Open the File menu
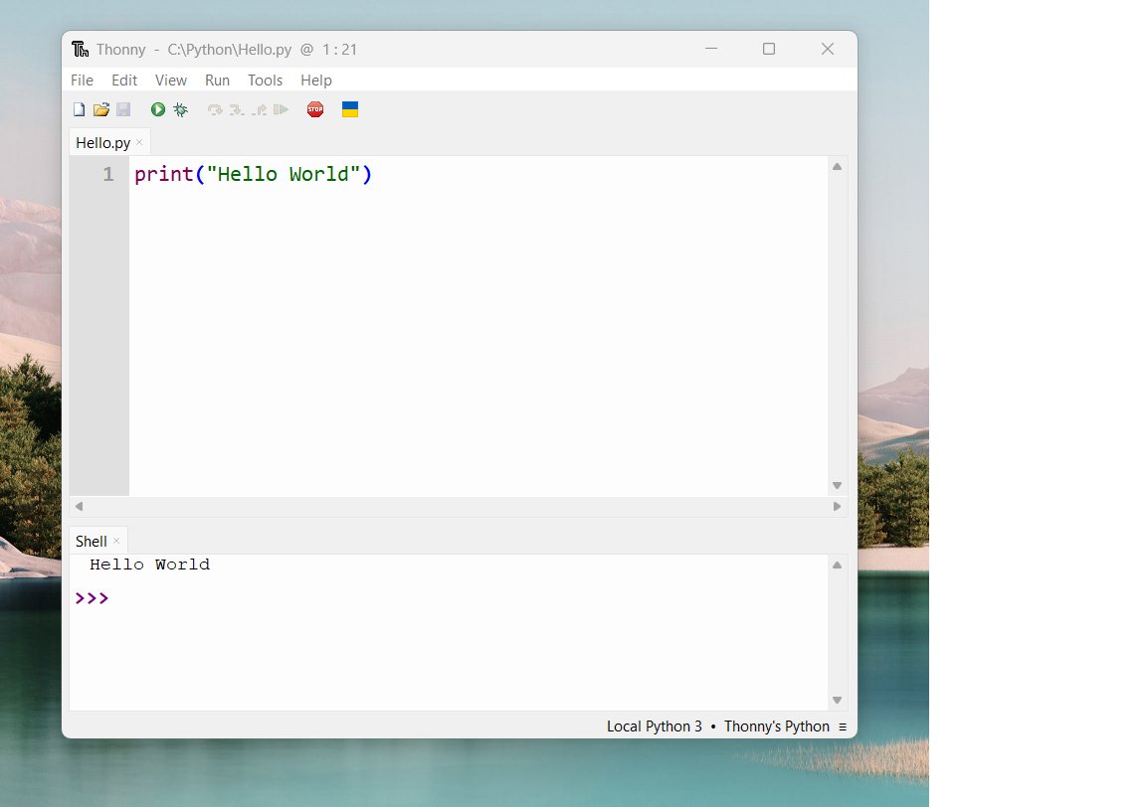Image resolution: width=1146 pixels, height=807 pixels. pos(82,81)
